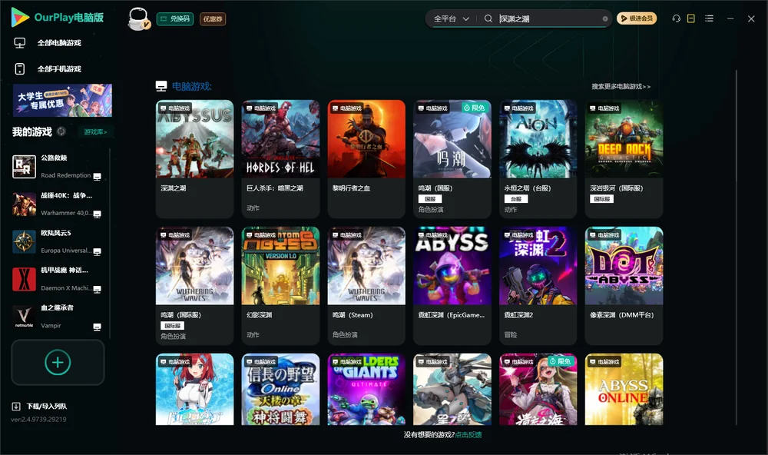Expand 搜索更多电脑游戏 results
The image size is (768, 455).
(x=621, y=86)
